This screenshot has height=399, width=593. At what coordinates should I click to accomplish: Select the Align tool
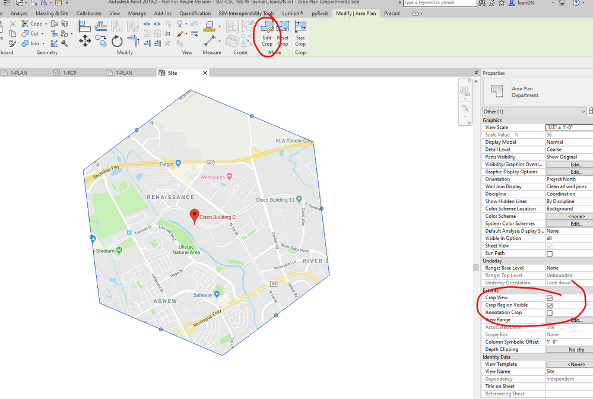point(85,26)
